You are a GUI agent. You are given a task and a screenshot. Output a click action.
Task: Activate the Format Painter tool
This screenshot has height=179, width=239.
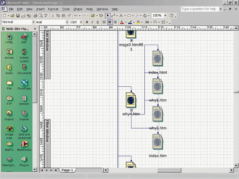pyautogui.click(x=69, y=16)
